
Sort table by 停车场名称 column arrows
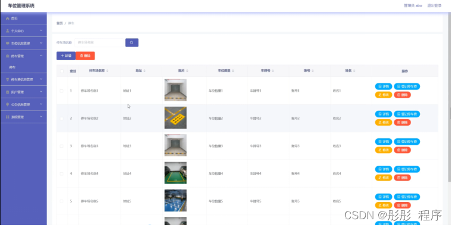(x=107, y=71)
